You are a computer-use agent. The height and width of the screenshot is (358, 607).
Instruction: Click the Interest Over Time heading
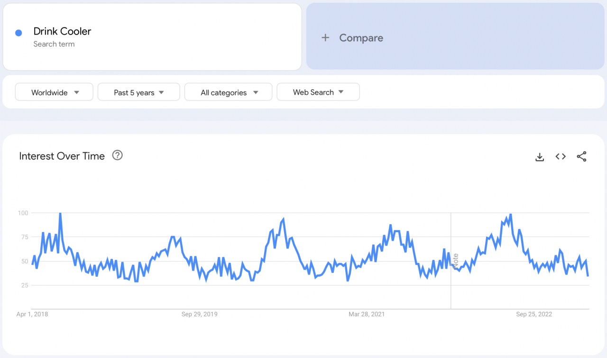62,156
